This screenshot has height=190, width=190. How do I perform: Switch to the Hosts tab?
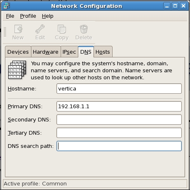point(103,52)
